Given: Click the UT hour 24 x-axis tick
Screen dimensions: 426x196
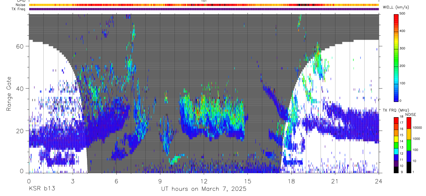Looking at the screenshot, I should tap(379, 180).
